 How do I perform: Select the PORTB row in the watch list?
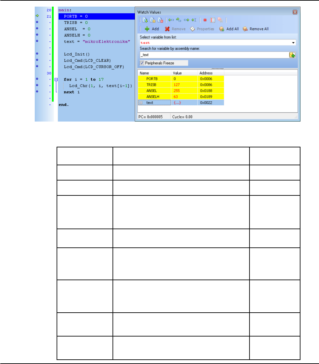pyautogui.click(x=181, y=79)
